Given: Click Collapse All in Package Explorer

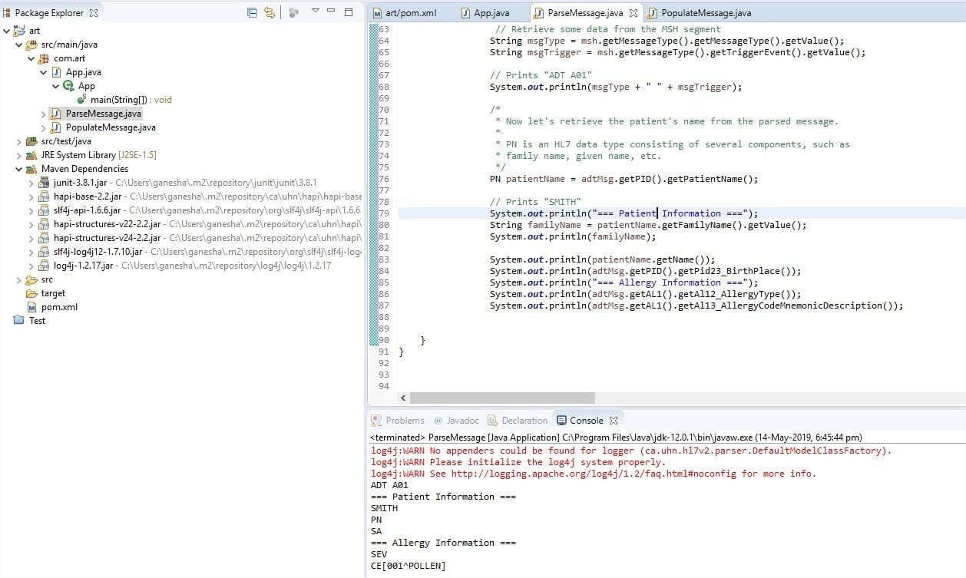Looking at the screenshot, I should pos(253,12).
